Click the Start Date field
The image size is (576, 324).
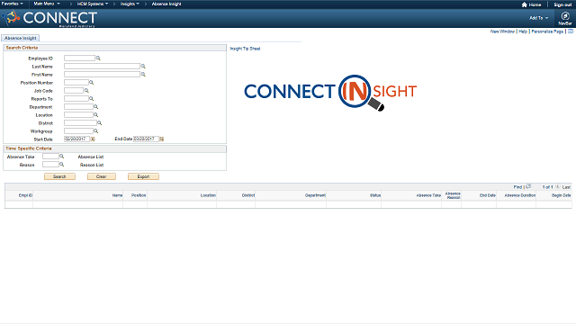tap(76, 139)
